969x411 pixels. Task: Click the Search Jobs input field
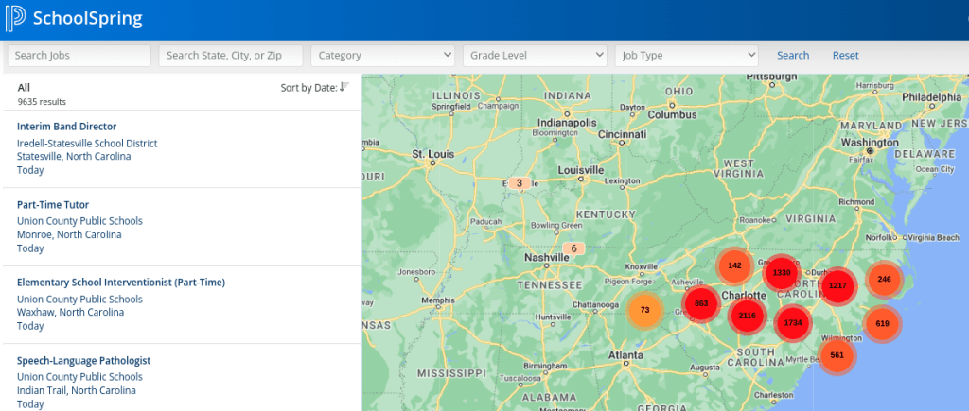coord(79,56)
